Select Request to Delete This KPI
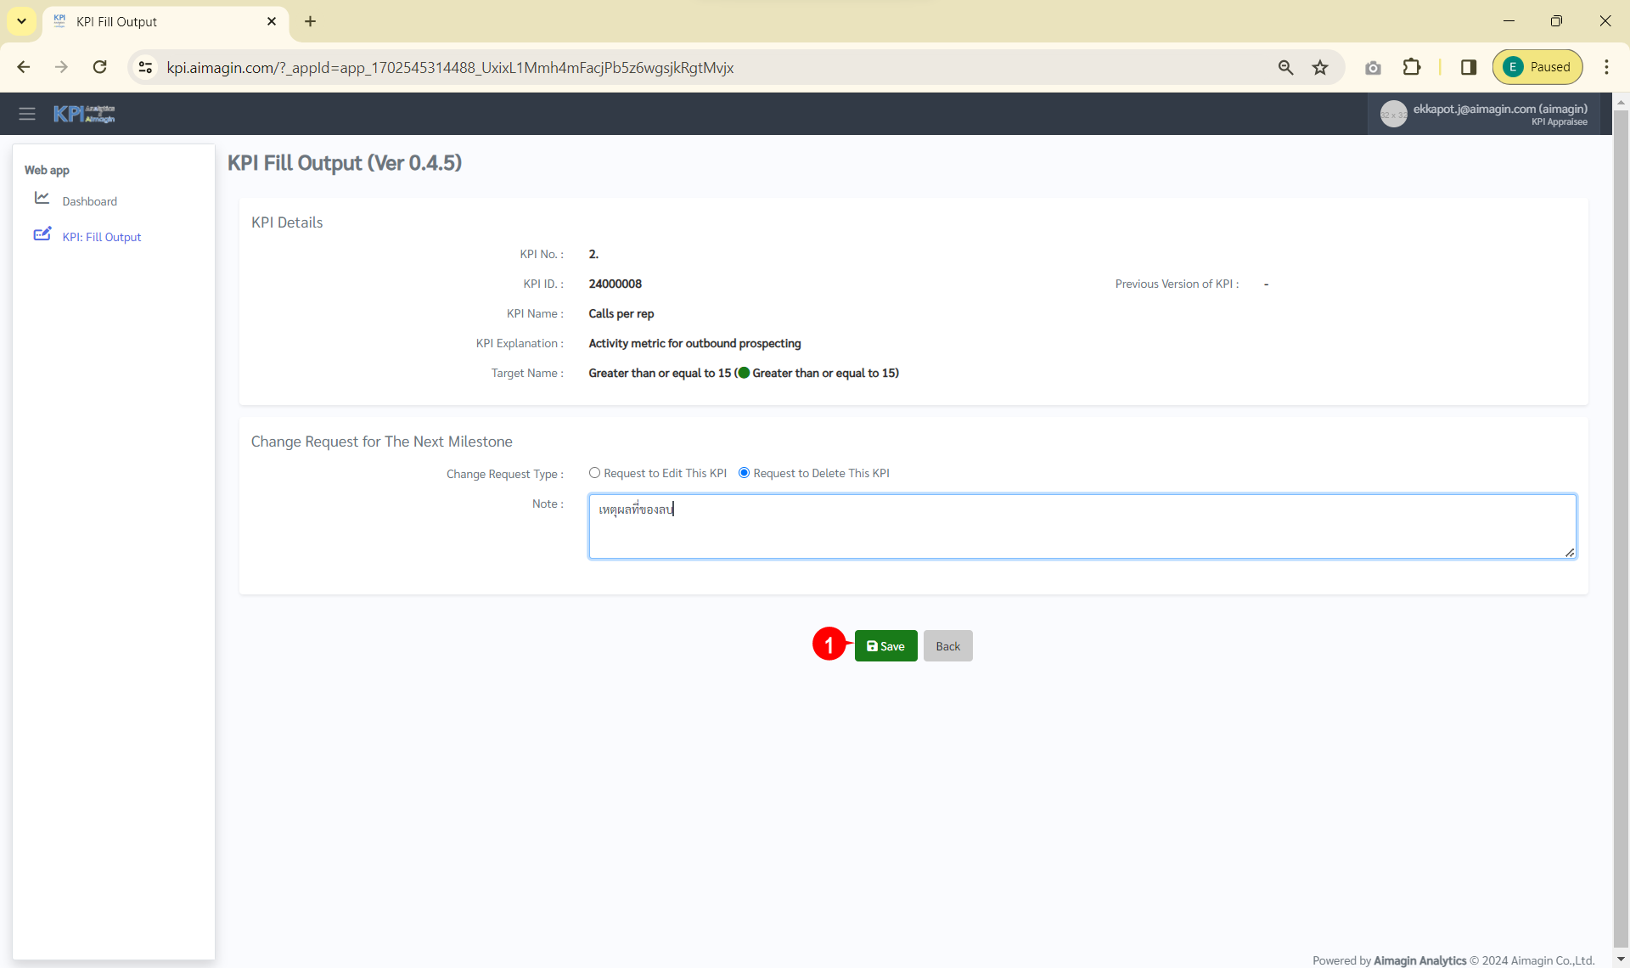Viewport: 1630px width, 968px height. 744,473
